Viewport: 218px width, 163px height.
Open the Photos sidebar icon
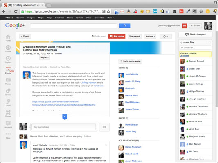pyautogui.click(x=8, y=80)
